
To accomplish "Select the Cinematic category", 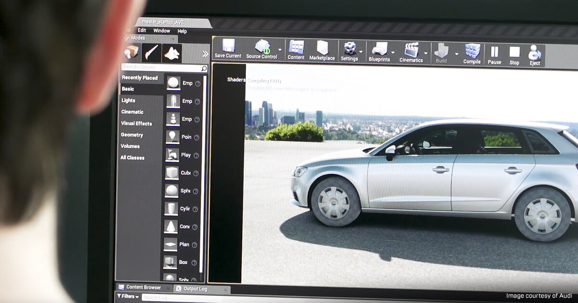I will pos(132,112).
